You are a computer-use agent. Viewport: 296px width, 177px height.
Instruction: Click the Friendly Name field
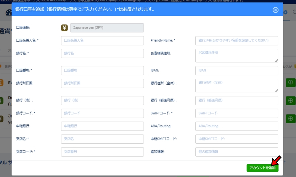[236, 41]
